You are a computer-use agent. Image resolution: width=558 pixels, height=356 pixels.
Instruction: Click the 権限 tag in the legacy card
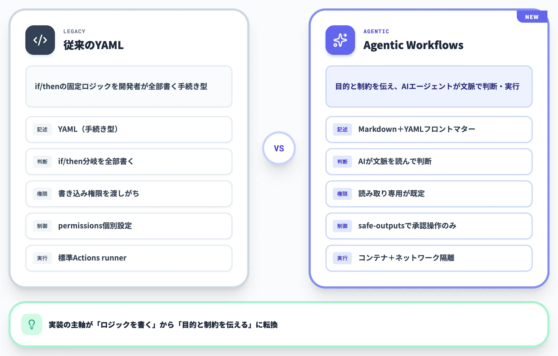click(x=42, y=194)
